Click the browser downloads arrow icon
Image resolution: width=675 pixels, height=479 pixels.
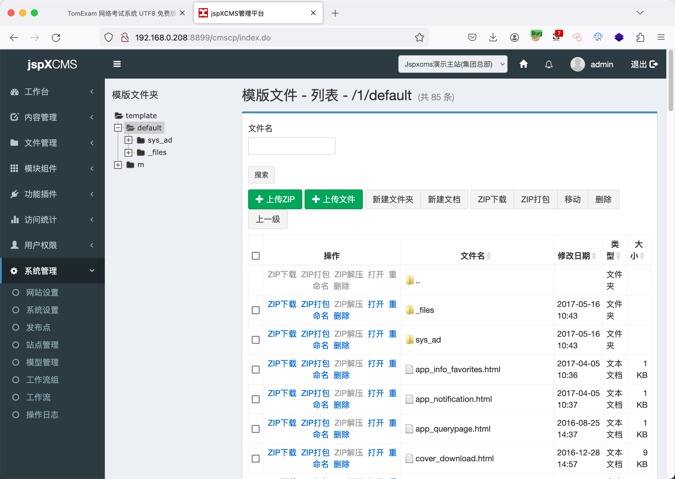click(493, 38)
